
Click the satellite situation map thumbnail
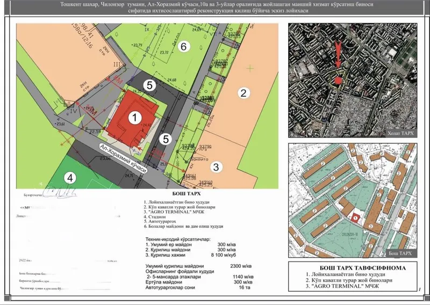coord(353,81)
